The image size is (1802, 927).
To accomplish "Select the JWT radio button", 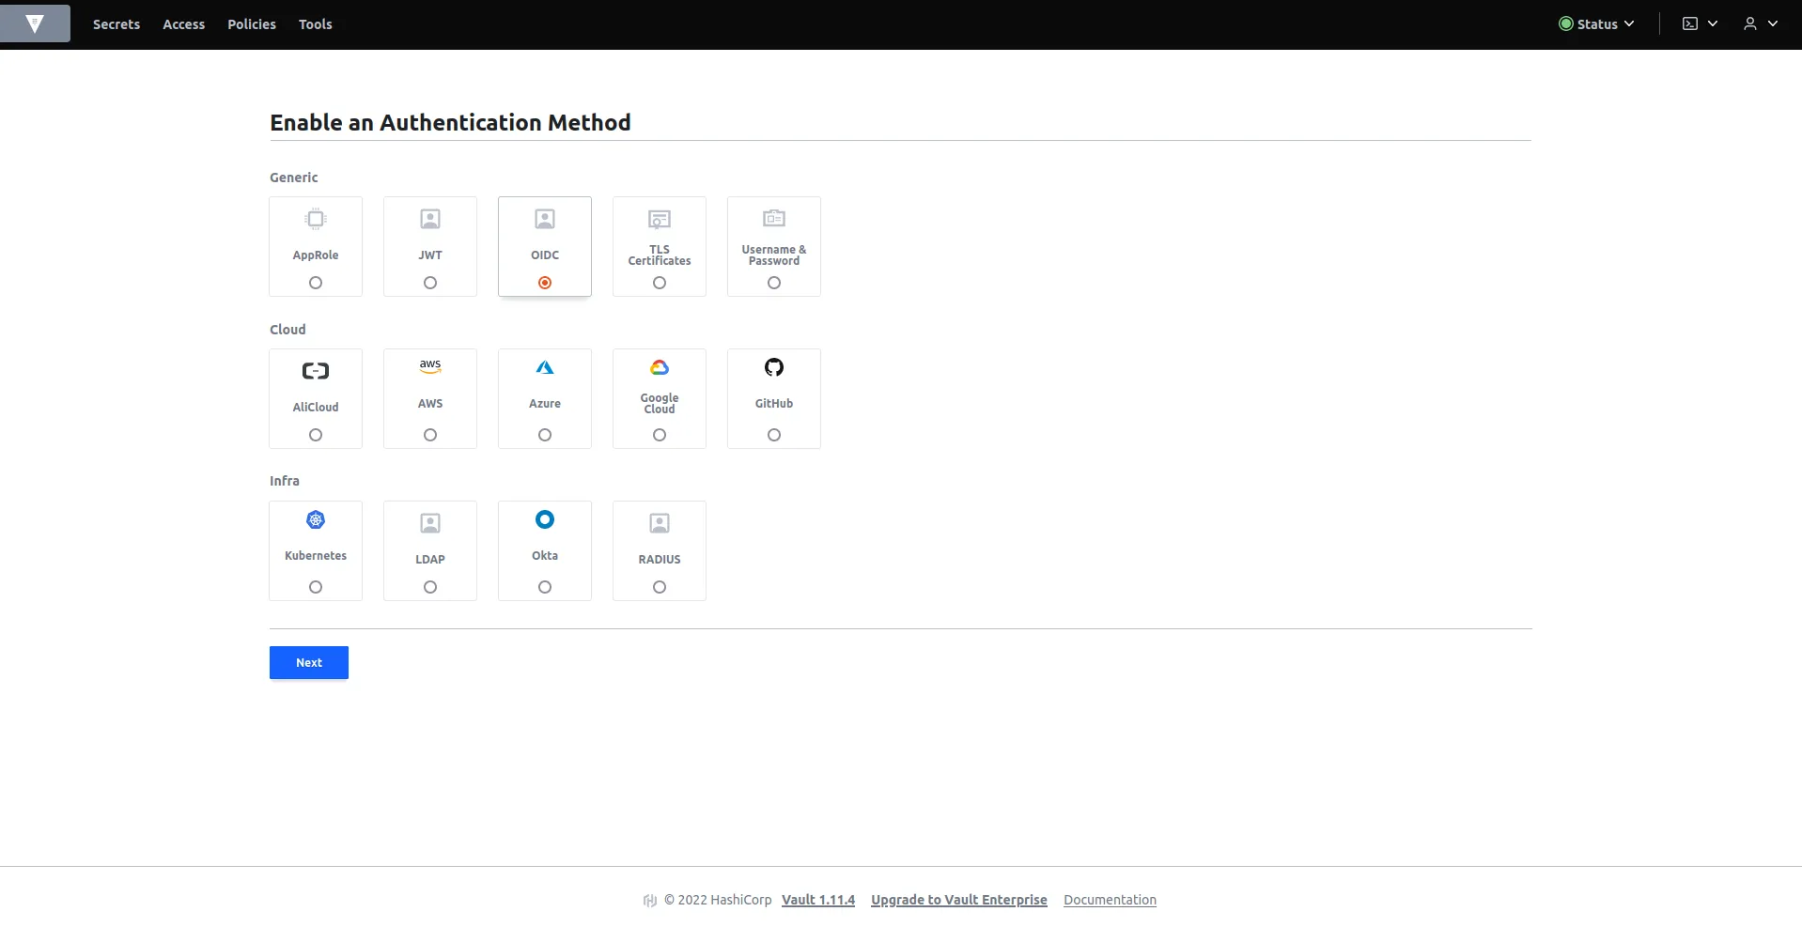I will (430, 283).
